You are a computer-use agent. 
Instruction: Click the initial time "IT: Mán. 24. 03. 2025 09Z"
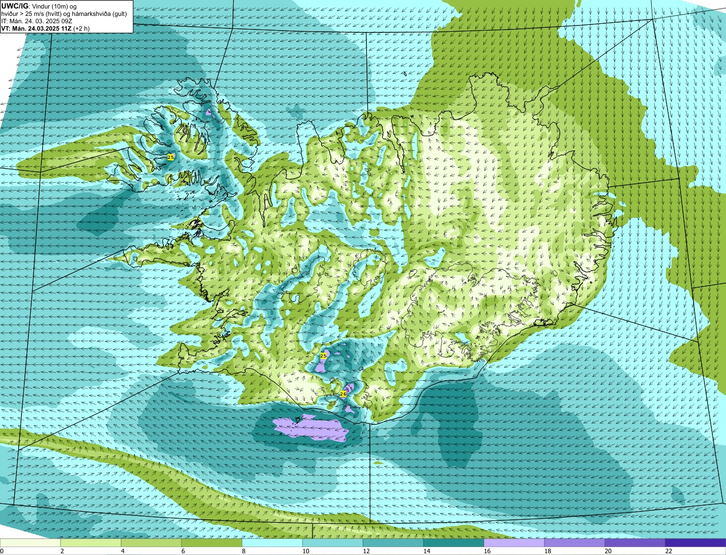pos(36,20)
